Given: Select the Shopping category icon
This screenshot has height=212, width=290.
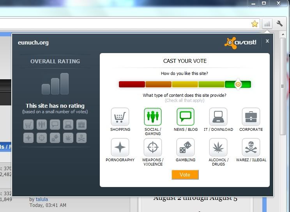Looking at the screenshot, I should point(120,117).
